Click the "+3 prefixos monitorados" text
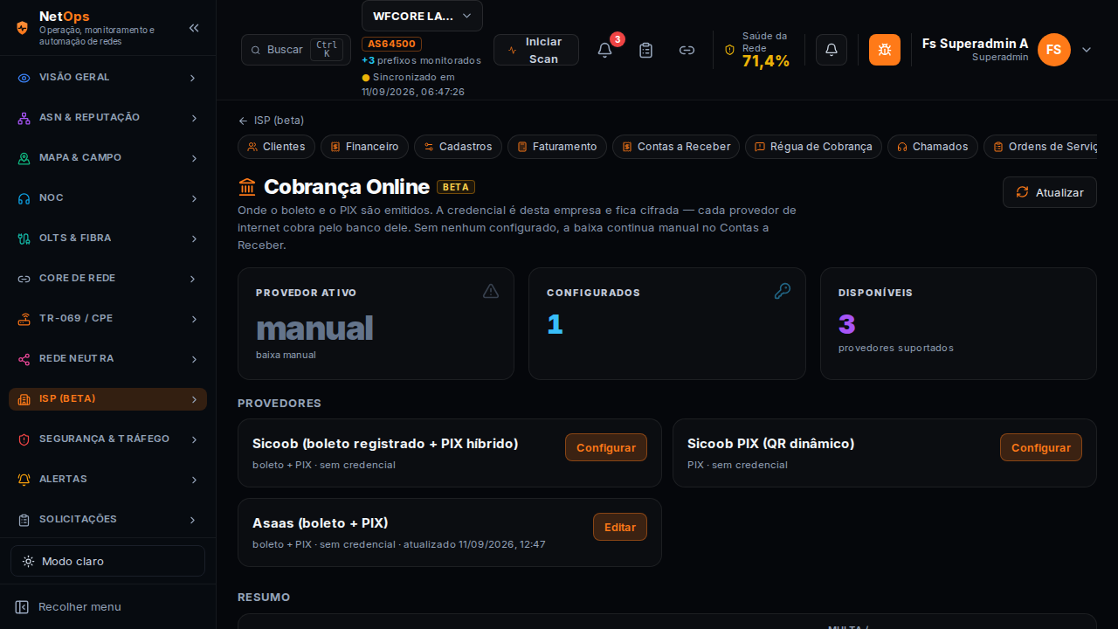Viewport: 1118px width, 629px height. (x=421, y=60)
